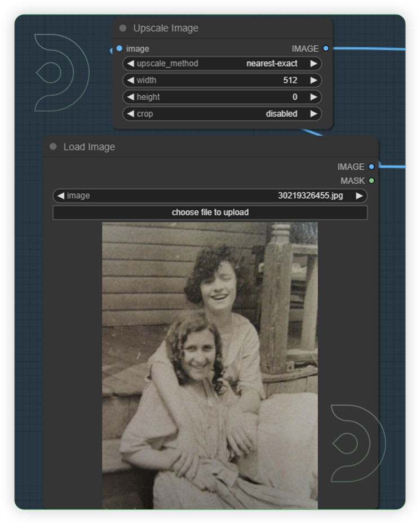
Task: Click the MASK output label
Action: pyautogui.click(x=352, y=181)
